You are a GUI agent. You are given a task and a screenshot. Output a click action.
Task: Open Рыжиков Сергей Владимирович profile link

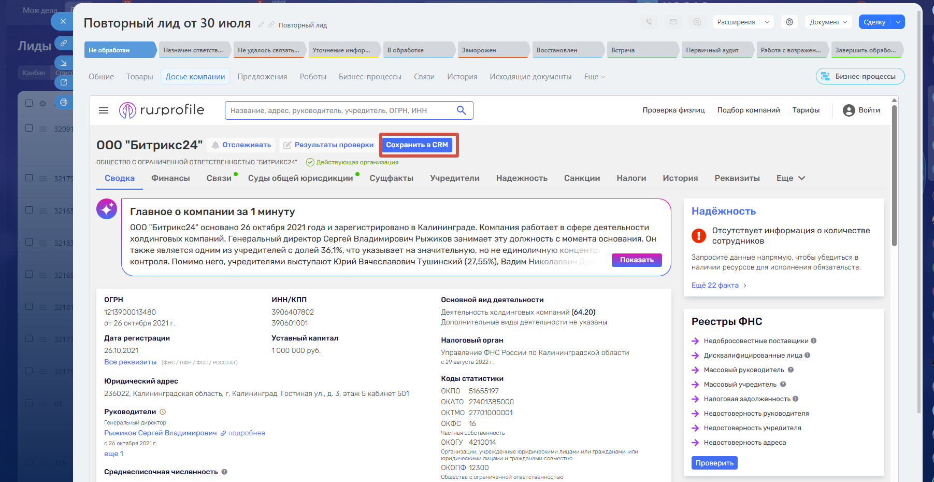(161, 433)
